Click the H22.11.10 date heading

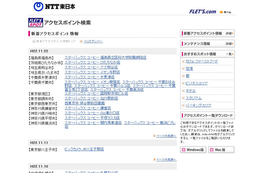pyautogui.click(x=39, y=167)
